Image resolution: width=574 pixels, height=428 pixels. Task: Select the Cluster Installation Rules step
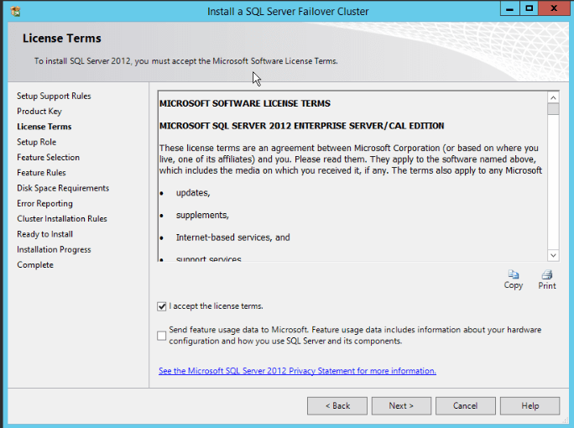(62, 219)
